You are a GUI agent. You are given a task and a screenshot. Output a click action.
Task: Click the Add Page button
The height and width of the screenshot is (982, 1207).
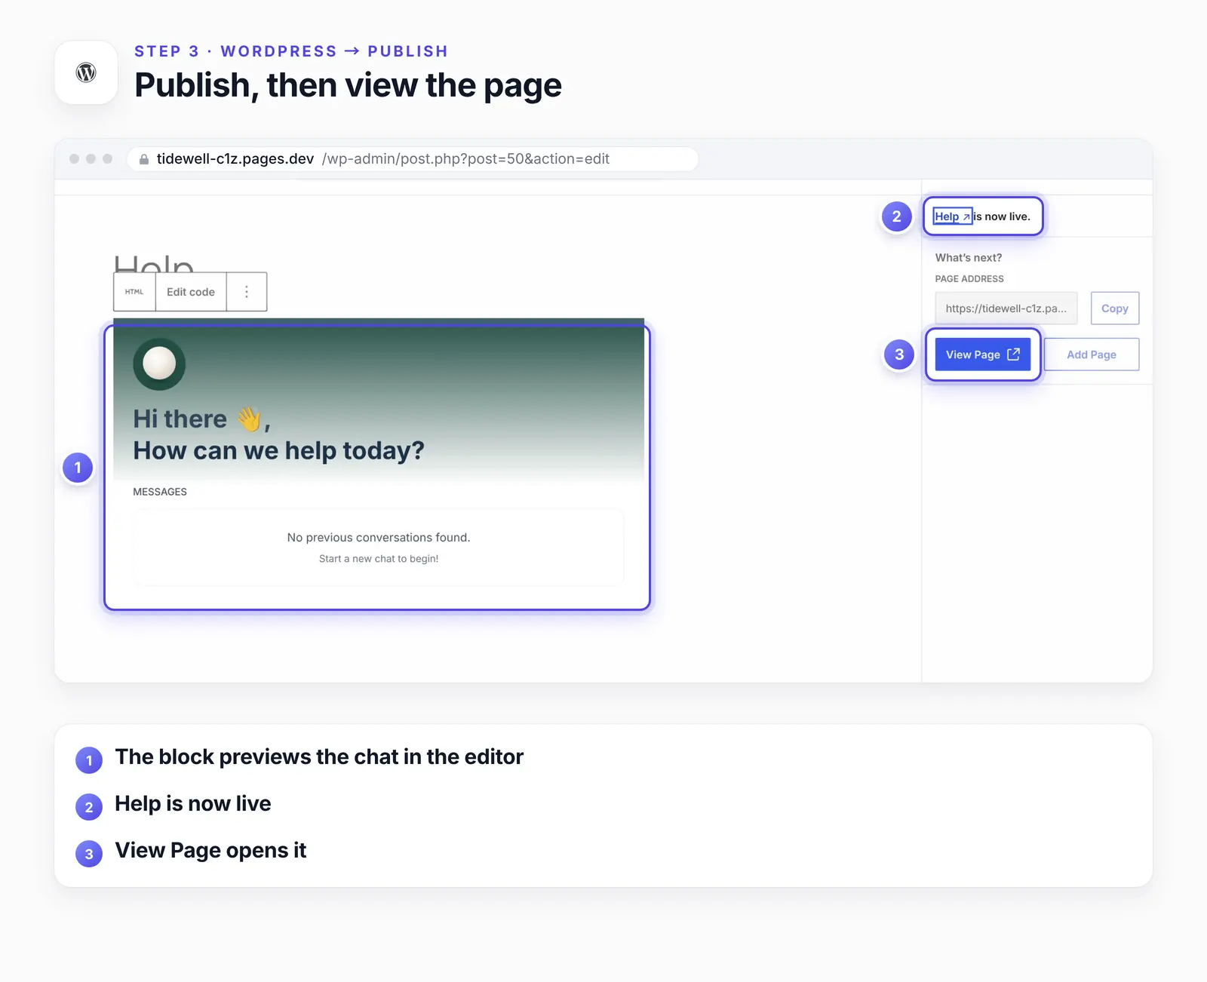point(1092,354)
